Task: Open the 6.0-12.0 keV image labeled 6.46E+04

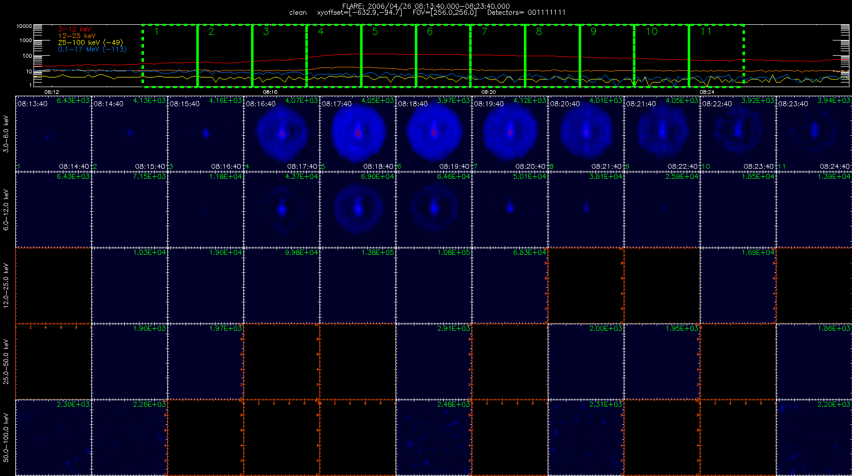Action: 434,210
